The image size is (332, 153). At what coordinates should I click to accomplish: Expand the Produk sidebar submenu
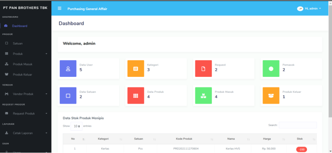click(26, 54)
